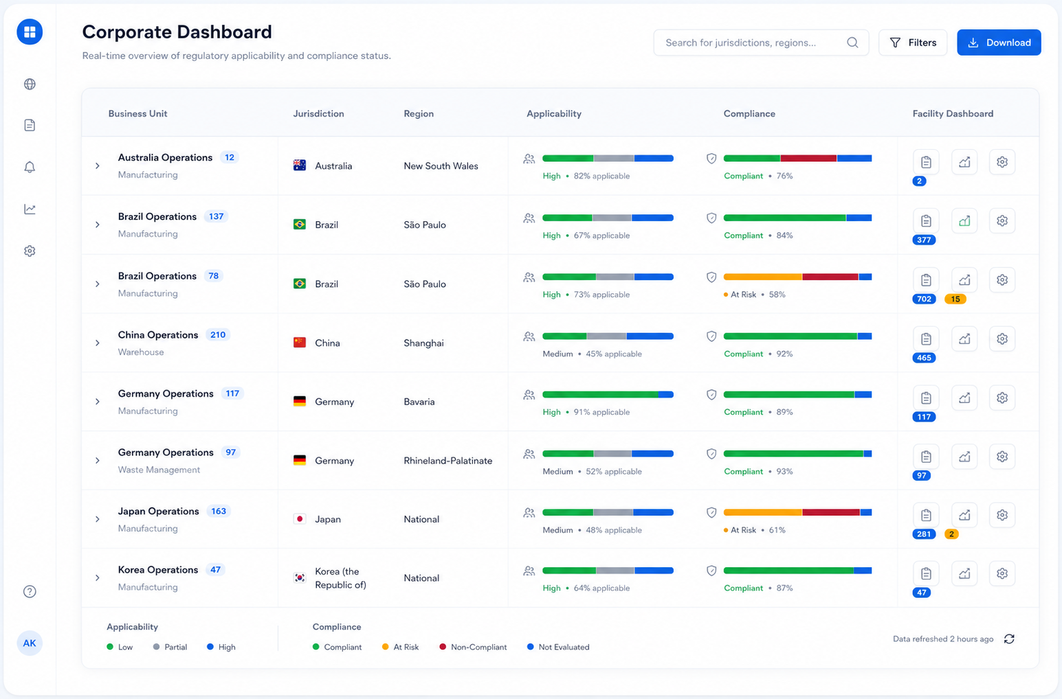Screen dimensions: 1062x699
Task: Open chart icon for China Operations row
Action: click(964, 339)
